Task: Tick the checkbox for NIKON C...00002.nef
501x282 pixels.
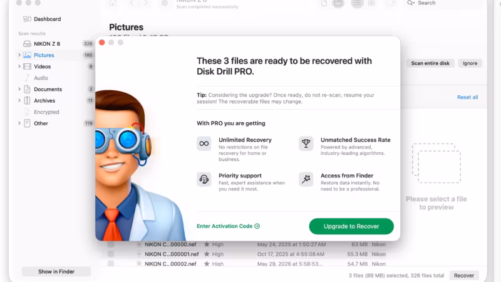Action: (111, 264)
